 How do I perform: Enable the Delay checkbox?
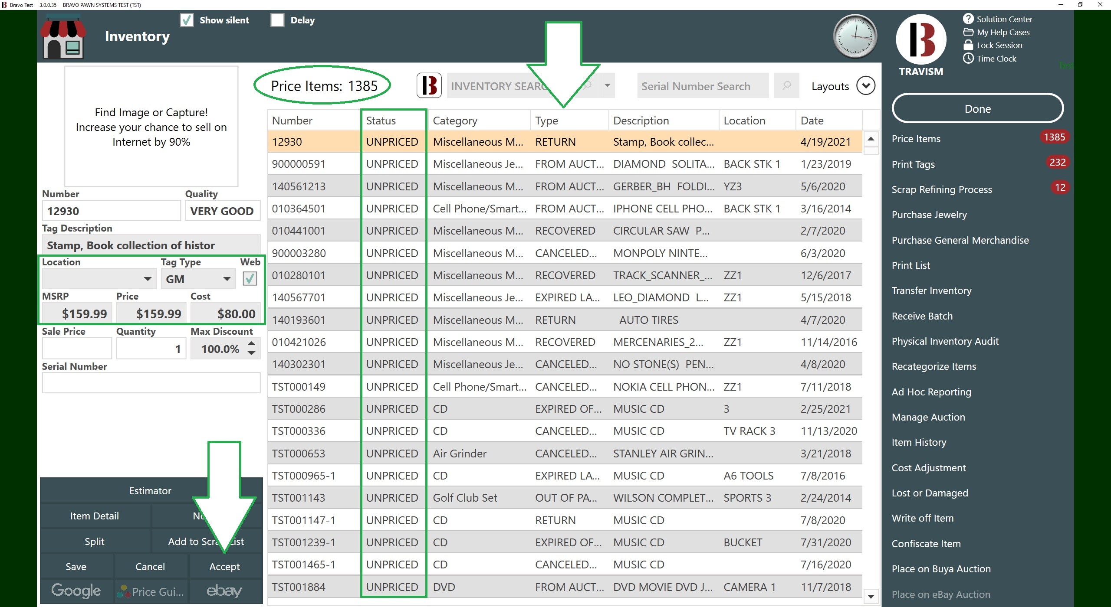pos(277,20)
